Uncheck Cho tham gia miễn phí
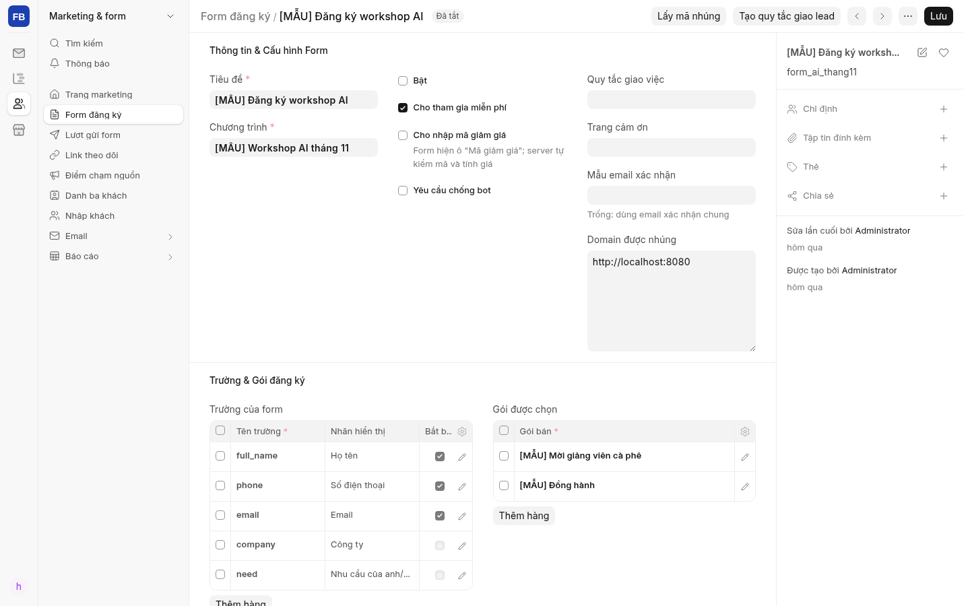The height and width of the screenshot is (606, 970). pos(403,108)
